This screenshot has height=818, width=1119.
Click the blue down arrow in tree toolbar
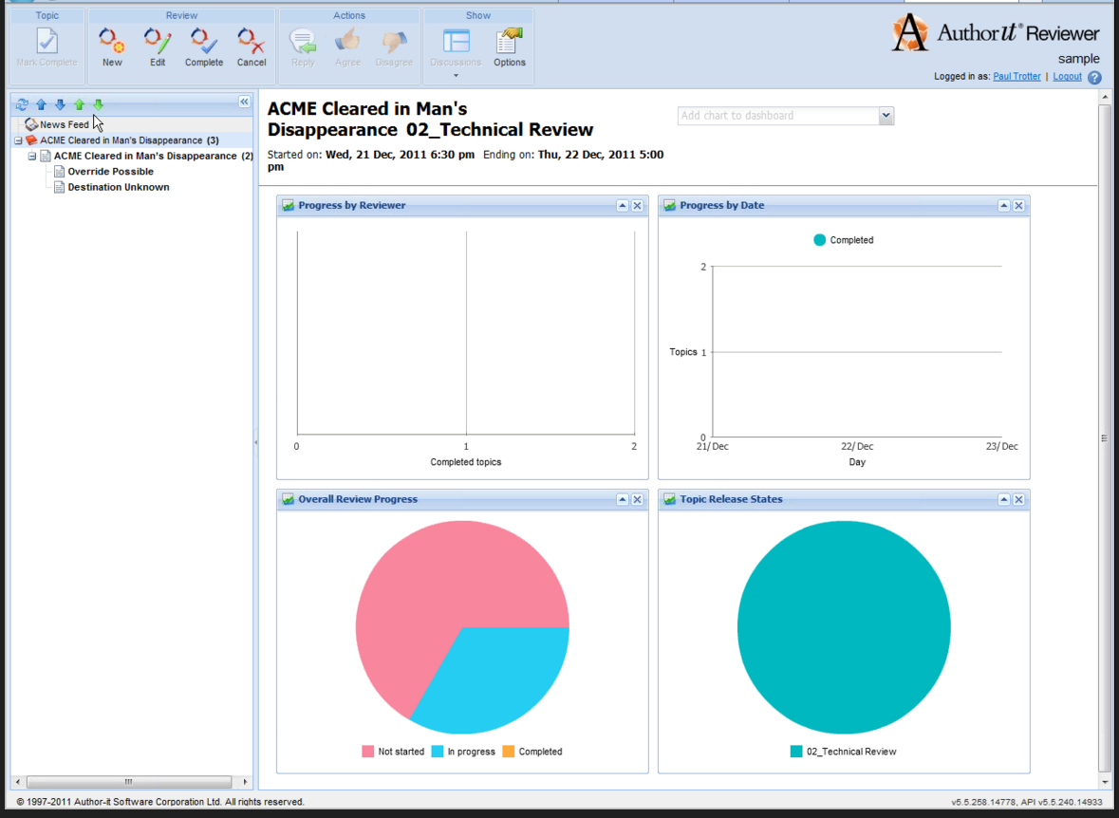tap(60, 104)
